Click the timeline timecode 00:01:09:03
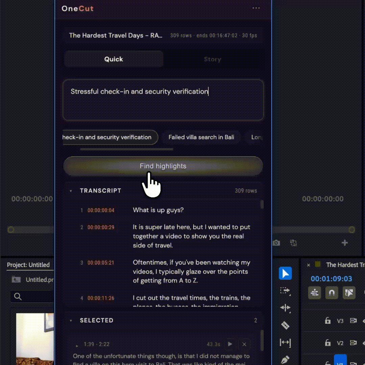The height and width of the screenshot is (365, 365). pos(331,278)
